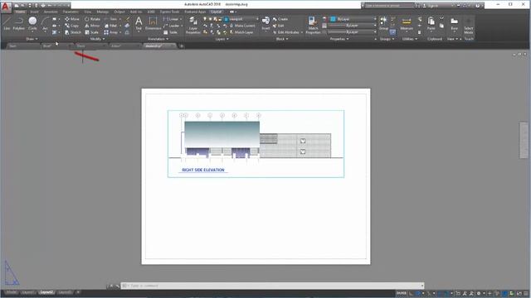Screen dimensions: 531x298
Task: Open the lineweight ByLayer dropdown
Action: tap(352, 26)
